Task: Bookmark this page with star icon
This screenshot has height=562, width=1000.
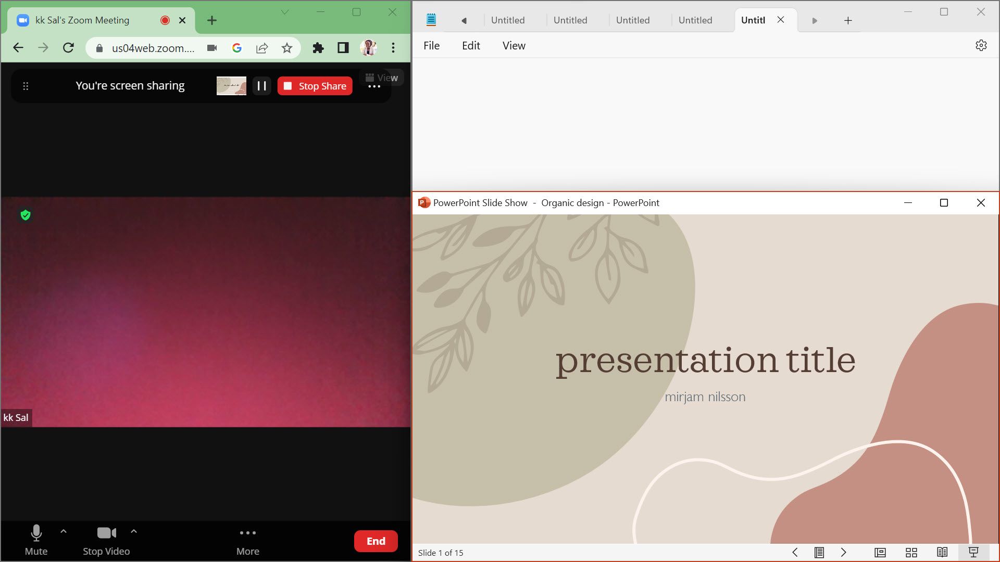Action: [286, 48]
